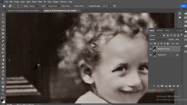Choose the Content-Aware type

pyautogui.click(x=53, y=6)
